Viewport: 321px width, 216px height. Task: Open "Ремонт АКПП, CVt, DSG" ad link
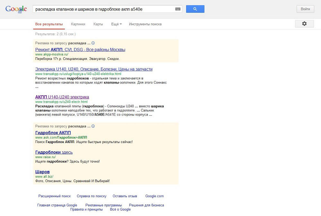80,50
